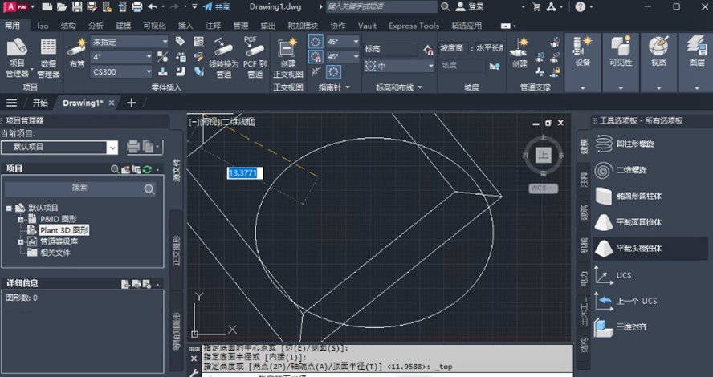
Task: Click 三维对齐 tool in palette
Action: (621, 327)
